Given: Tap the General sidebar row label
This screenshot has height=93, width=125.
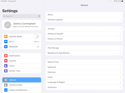Looking at the screenshot, I should tap(13, 80).
